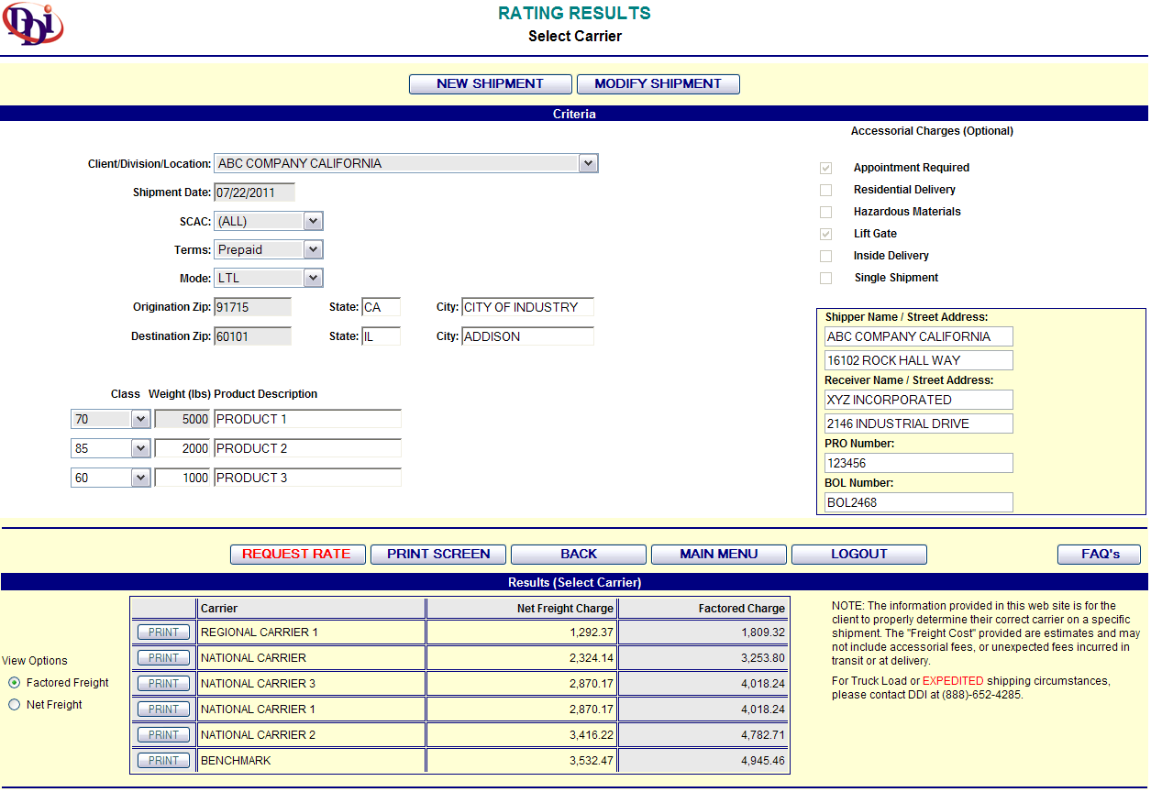Click the XYZ Incorporated receiver field
This screenshot has height=792, width=1151.
point(919,400)
